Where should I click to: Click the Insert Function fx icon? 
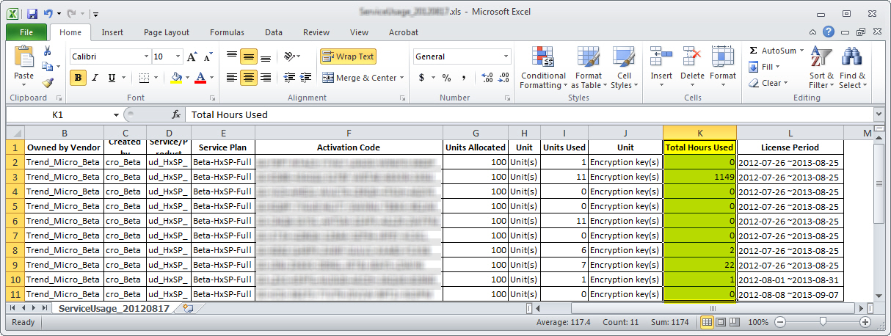pos(176,115)
